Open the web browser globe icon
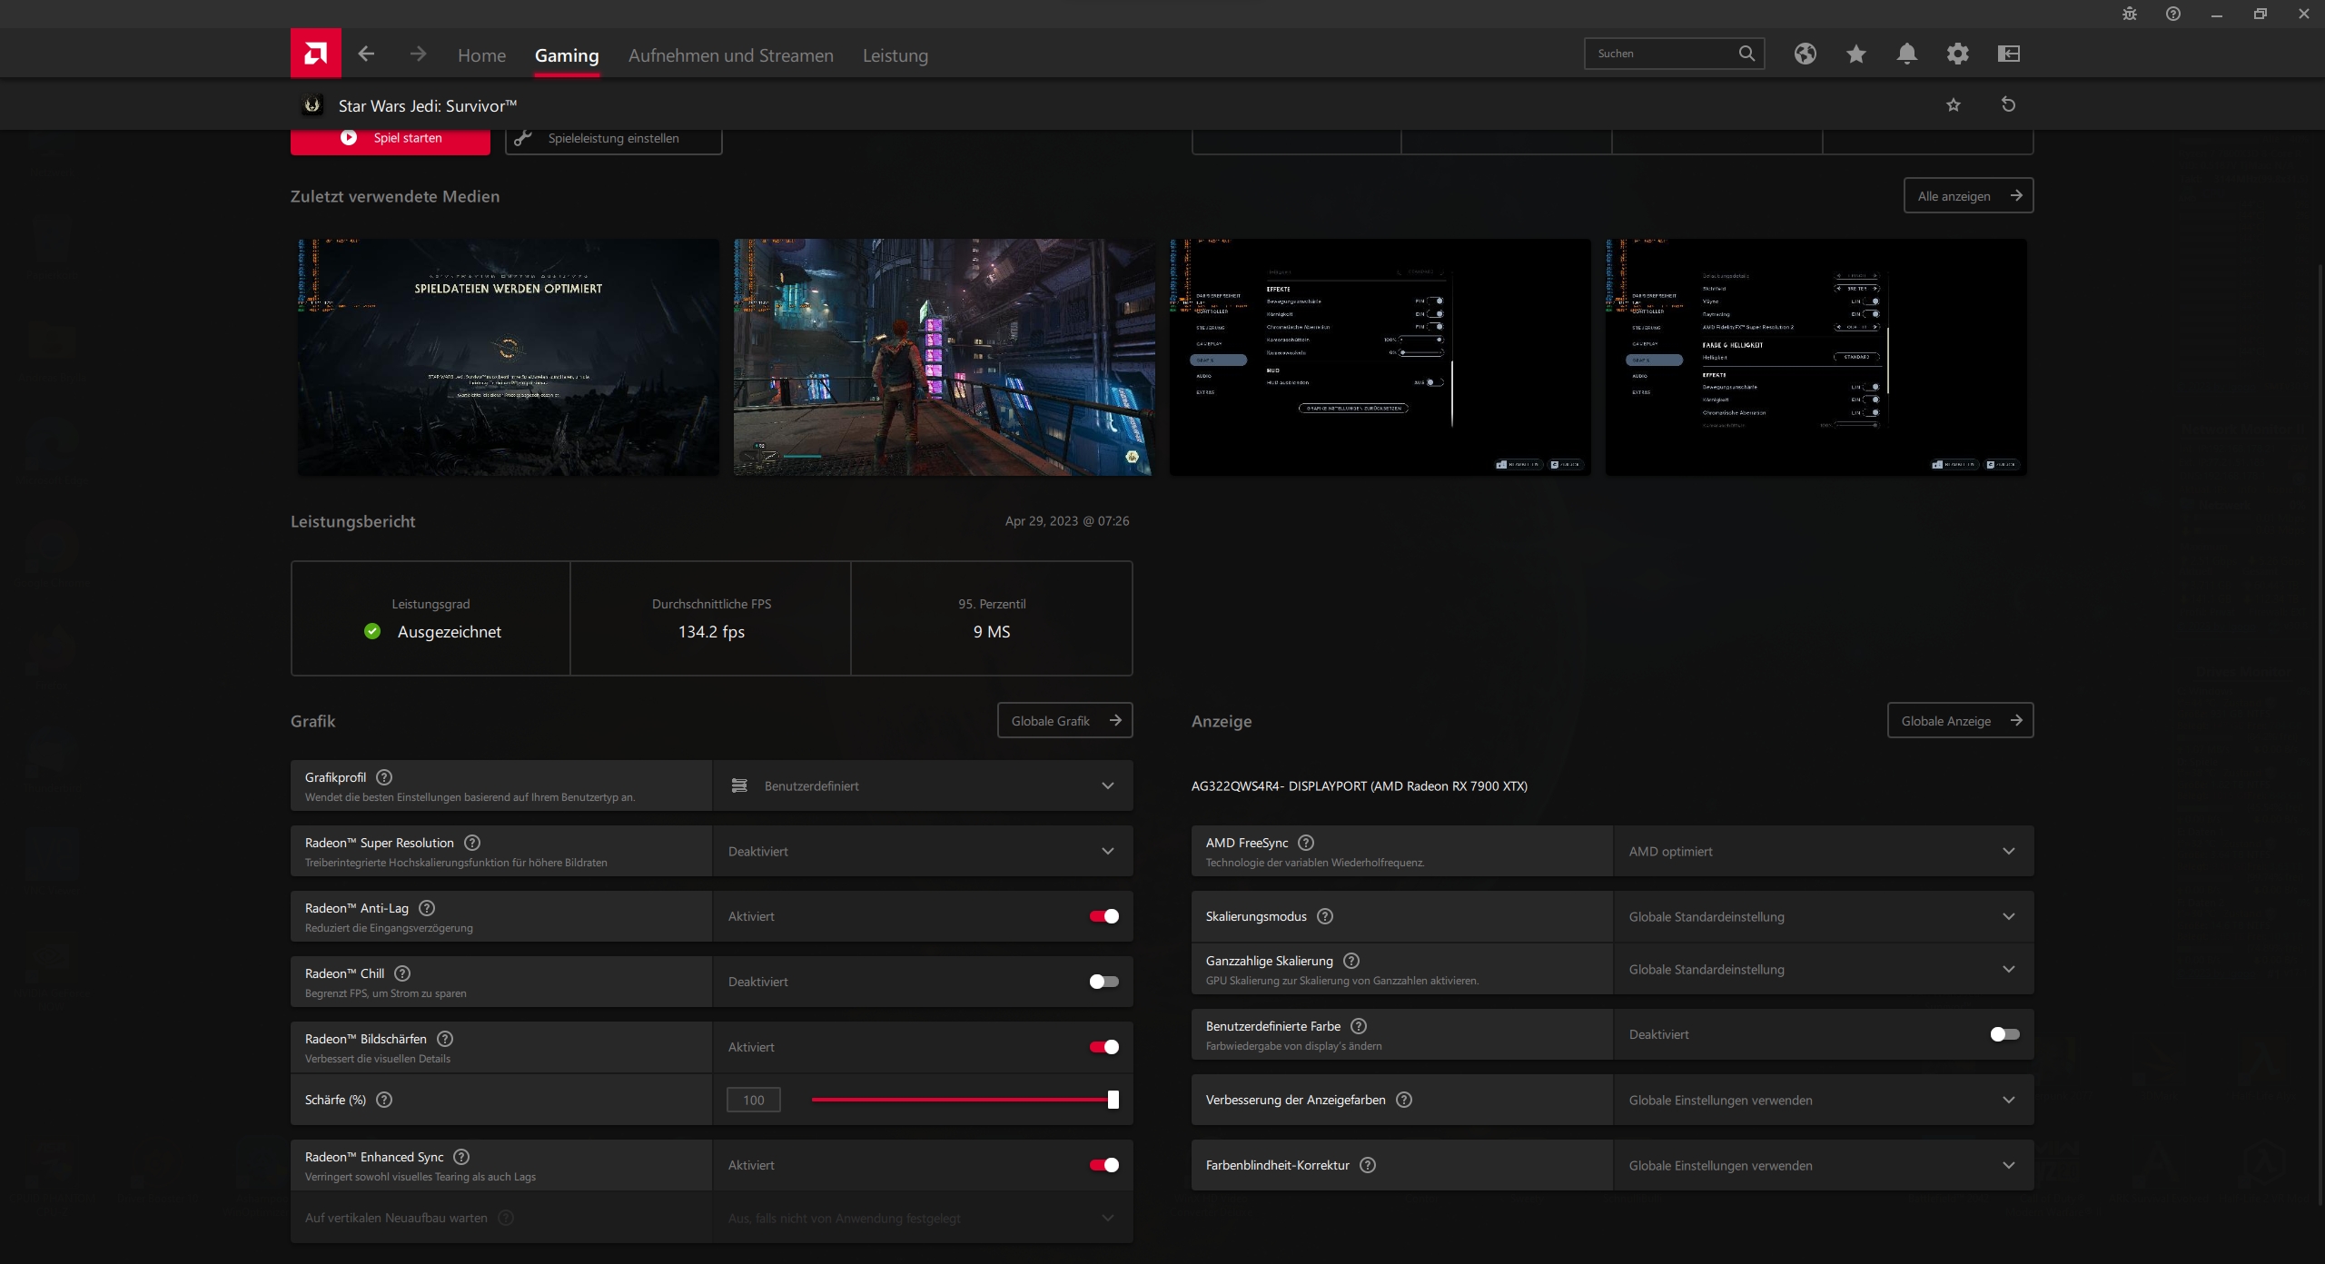 click(1805, 54)
